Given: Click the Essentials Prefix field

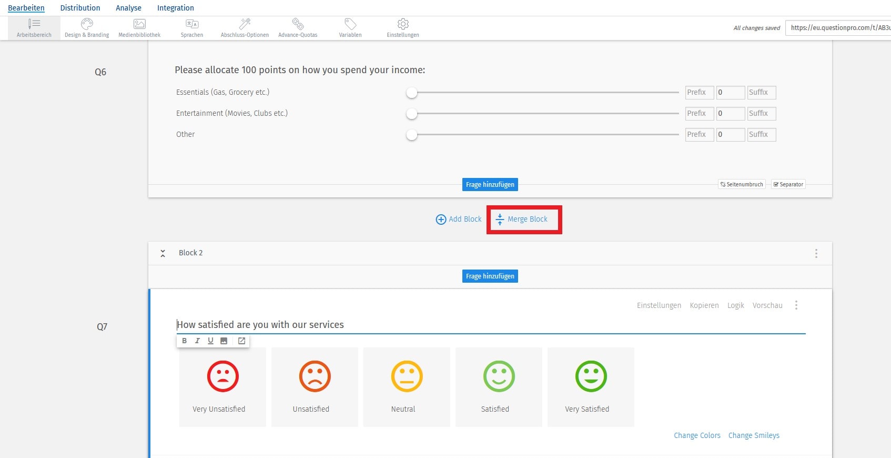Looking at the screenshot, I should pyautogui.click(x=700, y=93).
